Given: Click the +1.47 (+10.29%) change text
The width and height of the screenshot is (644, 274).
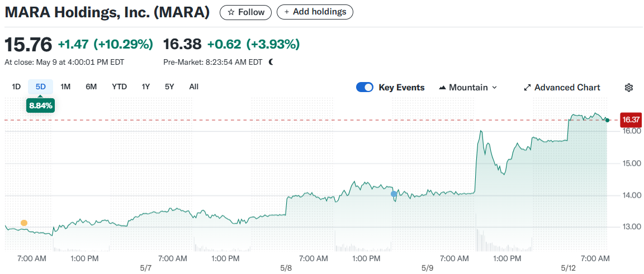Looking at the screenshot, I should click(106, 44).
